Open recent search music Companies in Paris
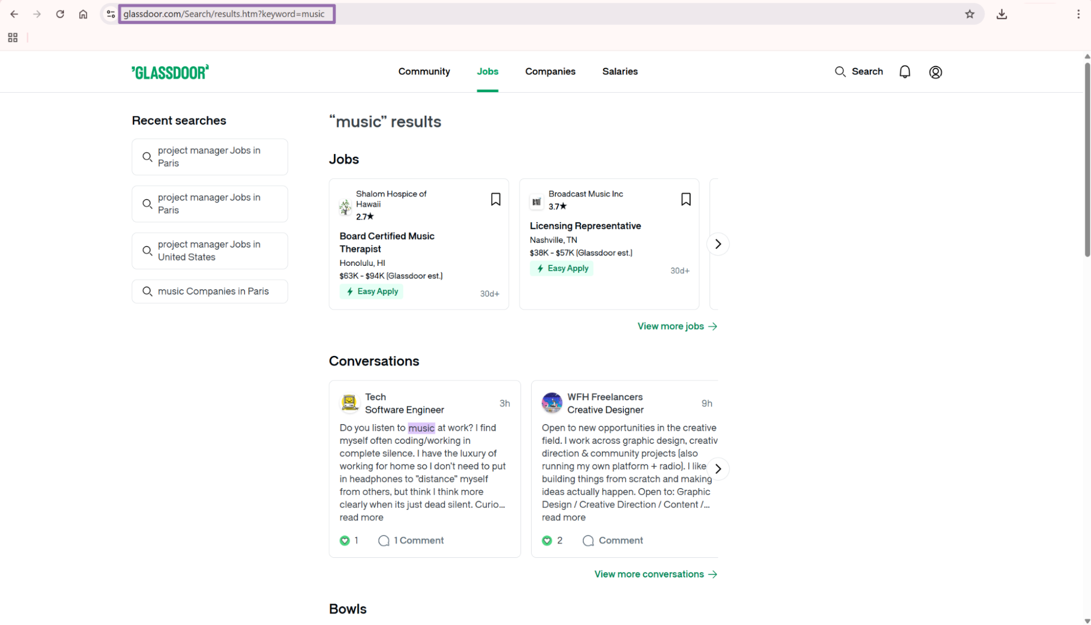Screen dimensions: 1091x625 [210, 291]
